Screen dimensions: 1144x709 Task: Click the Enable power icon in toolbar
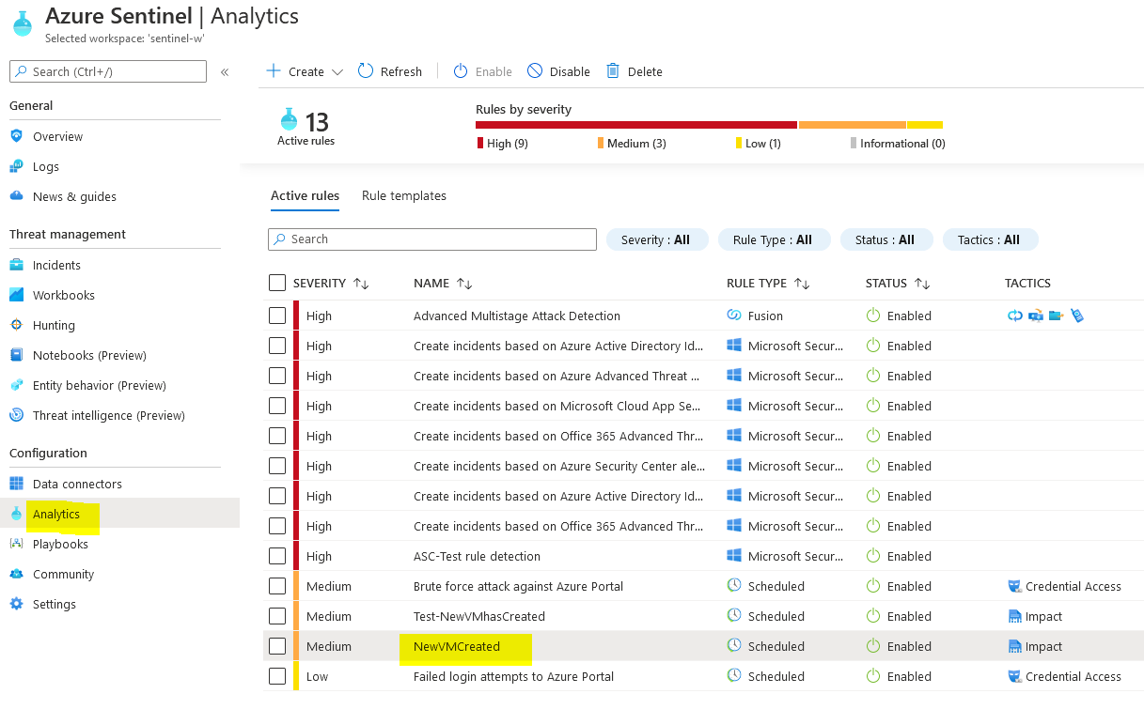tap(461, 71)
